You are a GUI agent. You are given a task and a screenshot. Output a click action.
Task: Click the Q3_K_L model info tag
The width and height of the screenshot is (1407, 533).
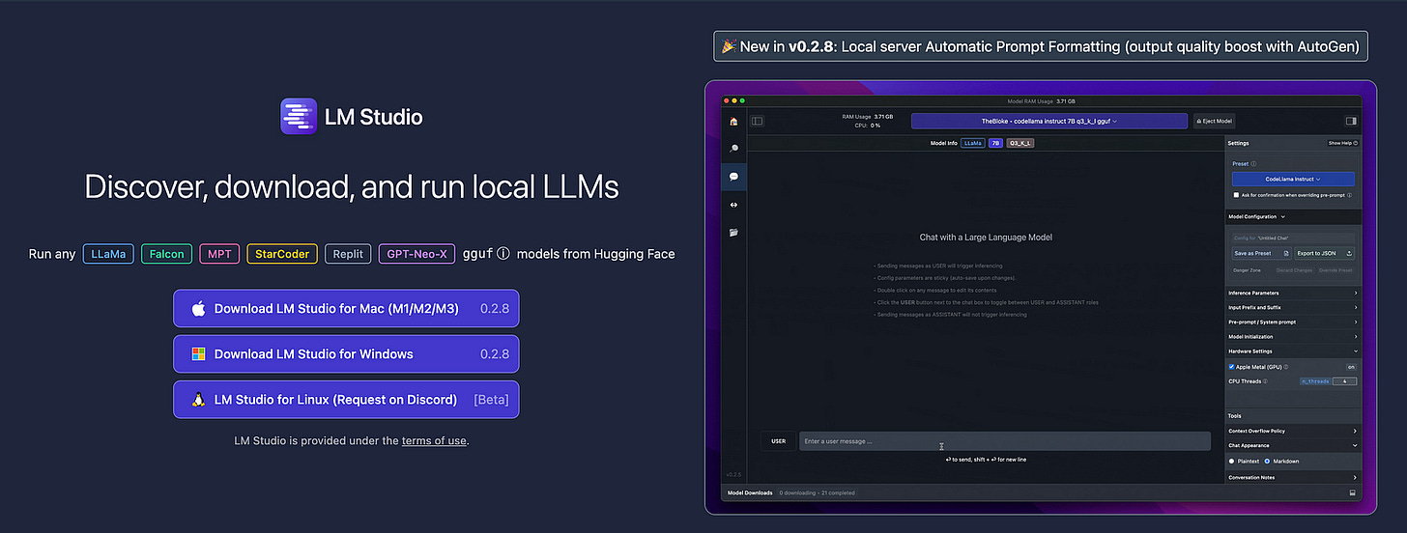point(1020,143)
